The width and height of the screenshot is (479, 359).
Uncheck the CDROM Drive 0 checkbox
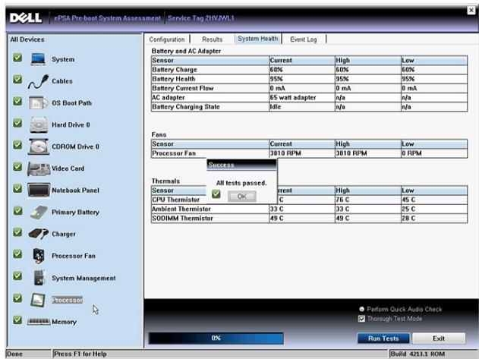click(x=17, y=144)
